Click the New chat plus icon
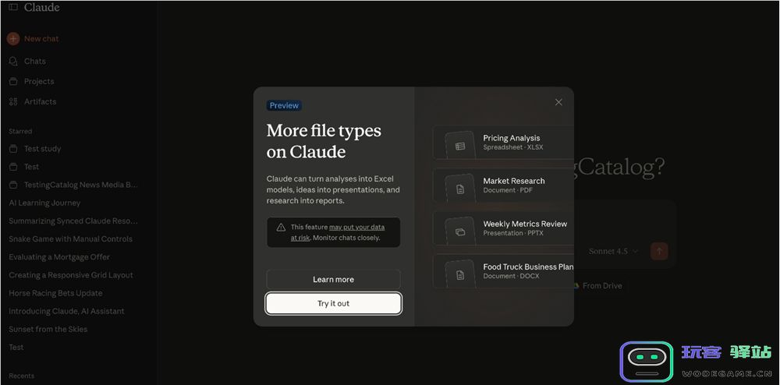This screenshot has height=385, width=780. click(x=13, y=38)
